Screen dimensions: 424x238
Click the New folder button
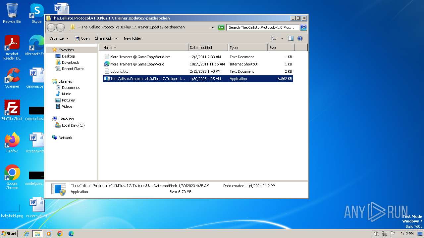tap(132, 38)
